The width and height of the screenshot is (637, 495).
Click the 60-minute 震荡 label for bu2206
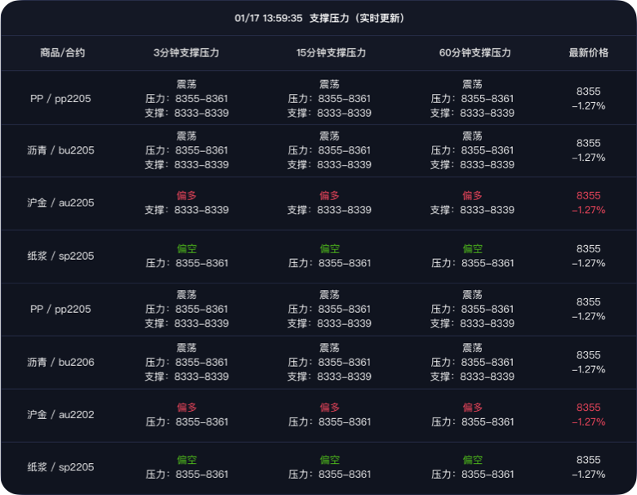[473, 348]
